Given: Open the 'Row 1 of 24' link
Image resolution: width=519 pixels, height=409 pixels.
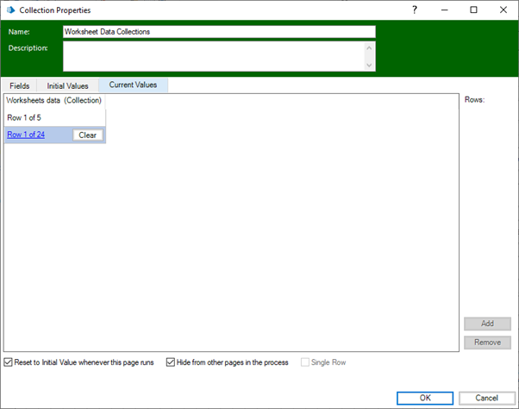Looking at the screenshot, I should pyautogui.click(x=26, y=135).
